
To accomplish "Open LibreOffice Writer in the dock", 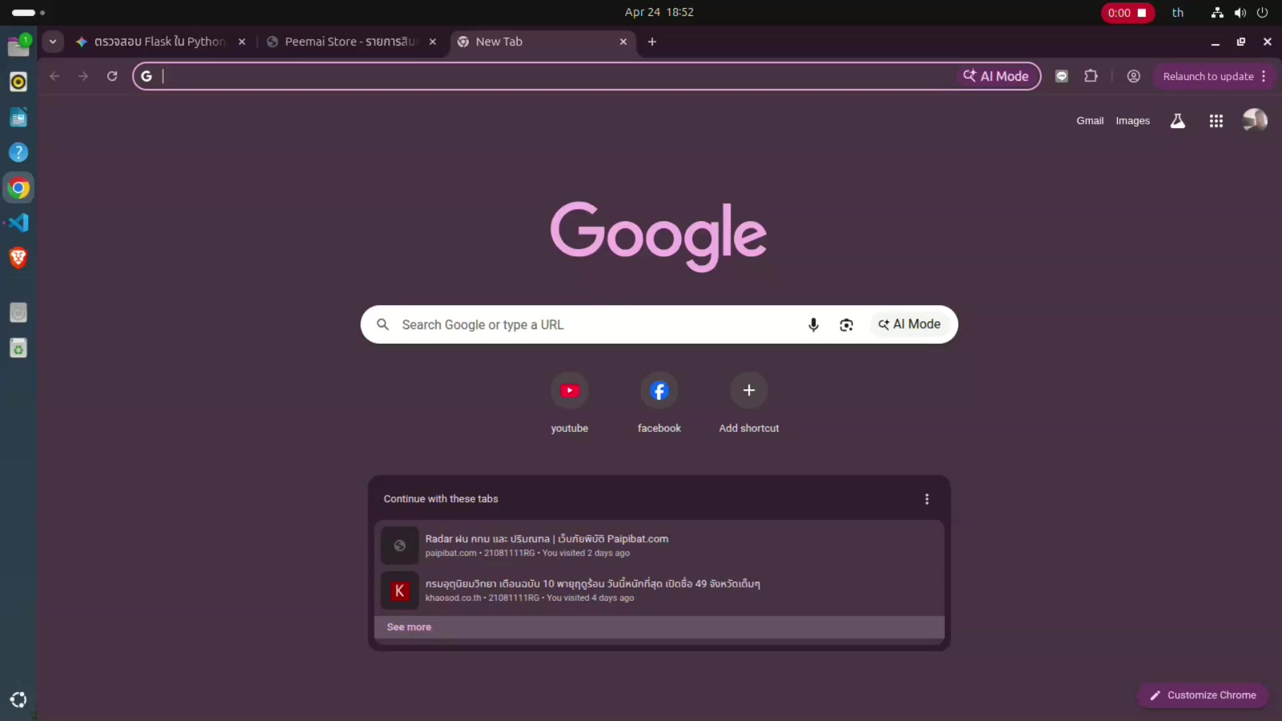I will point(18,118).
